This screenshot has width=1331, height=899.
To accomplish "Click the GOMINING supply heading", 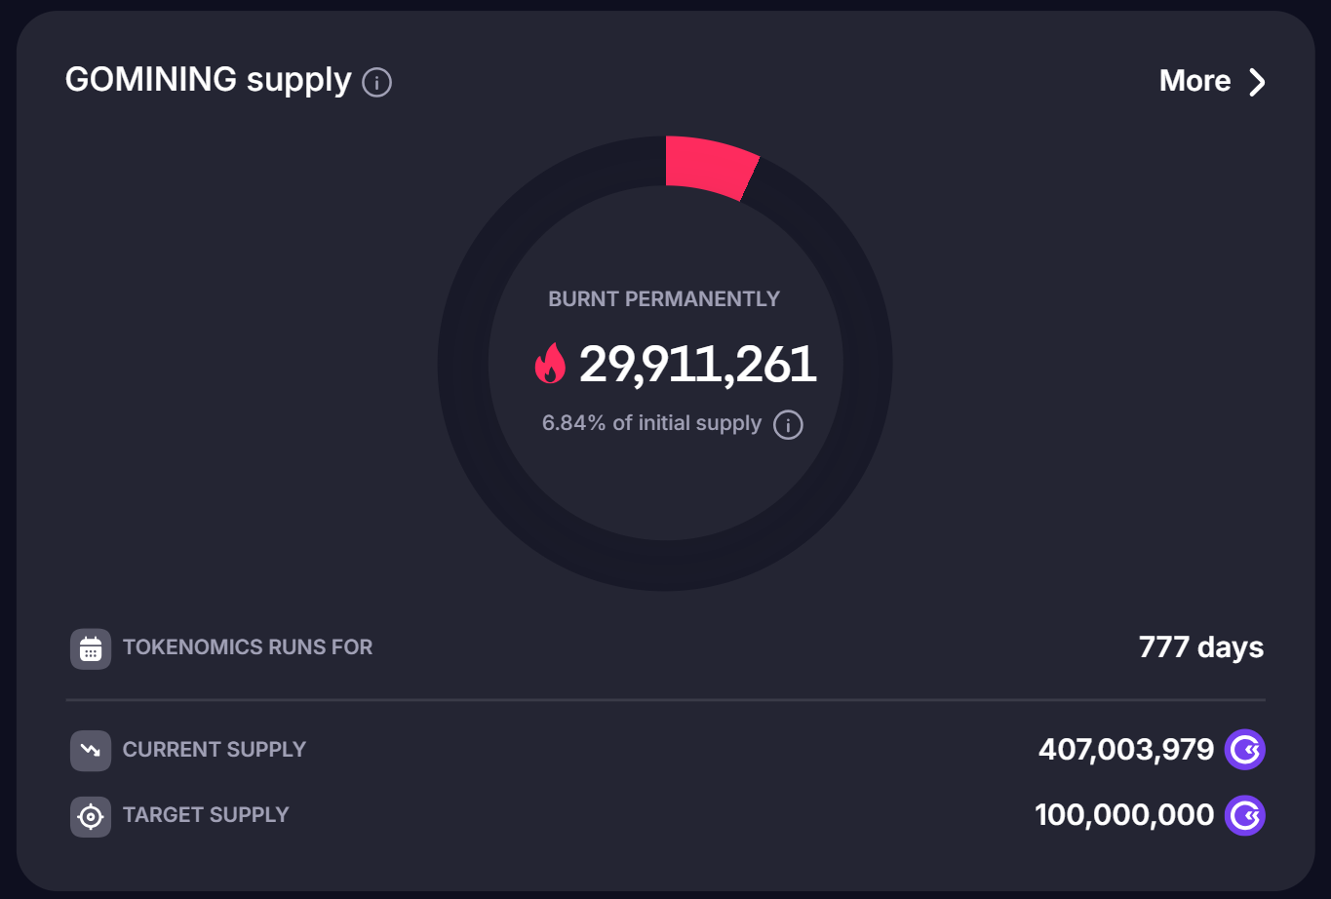I will pyautogui.click(x=208, y=80).
